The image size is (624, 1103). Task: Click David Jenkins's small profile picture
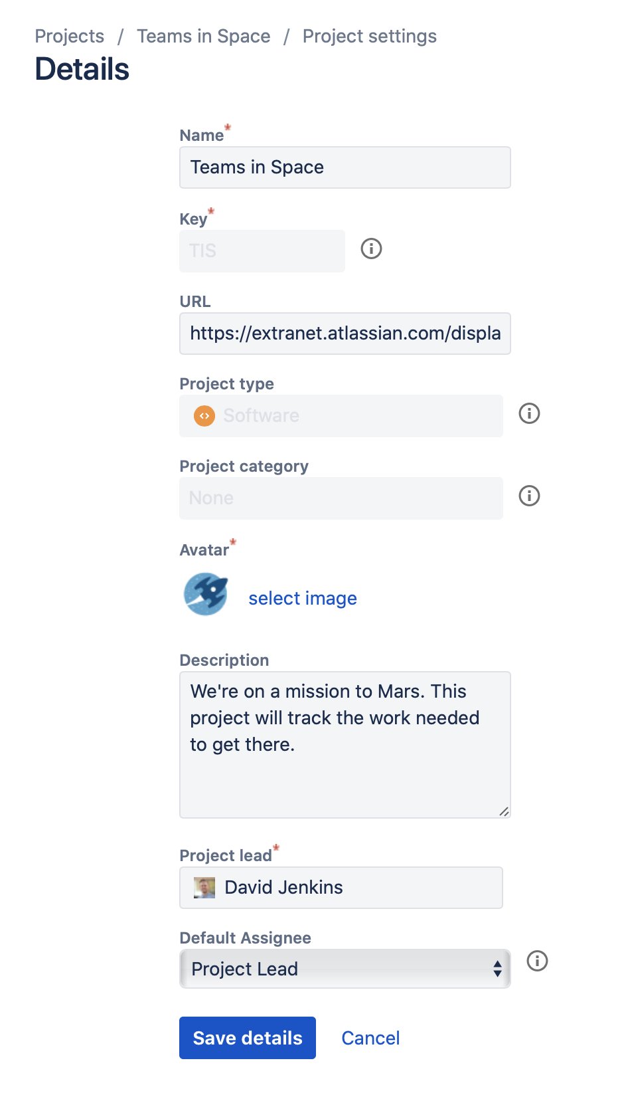pyautogui.click(x=204, y=888)
